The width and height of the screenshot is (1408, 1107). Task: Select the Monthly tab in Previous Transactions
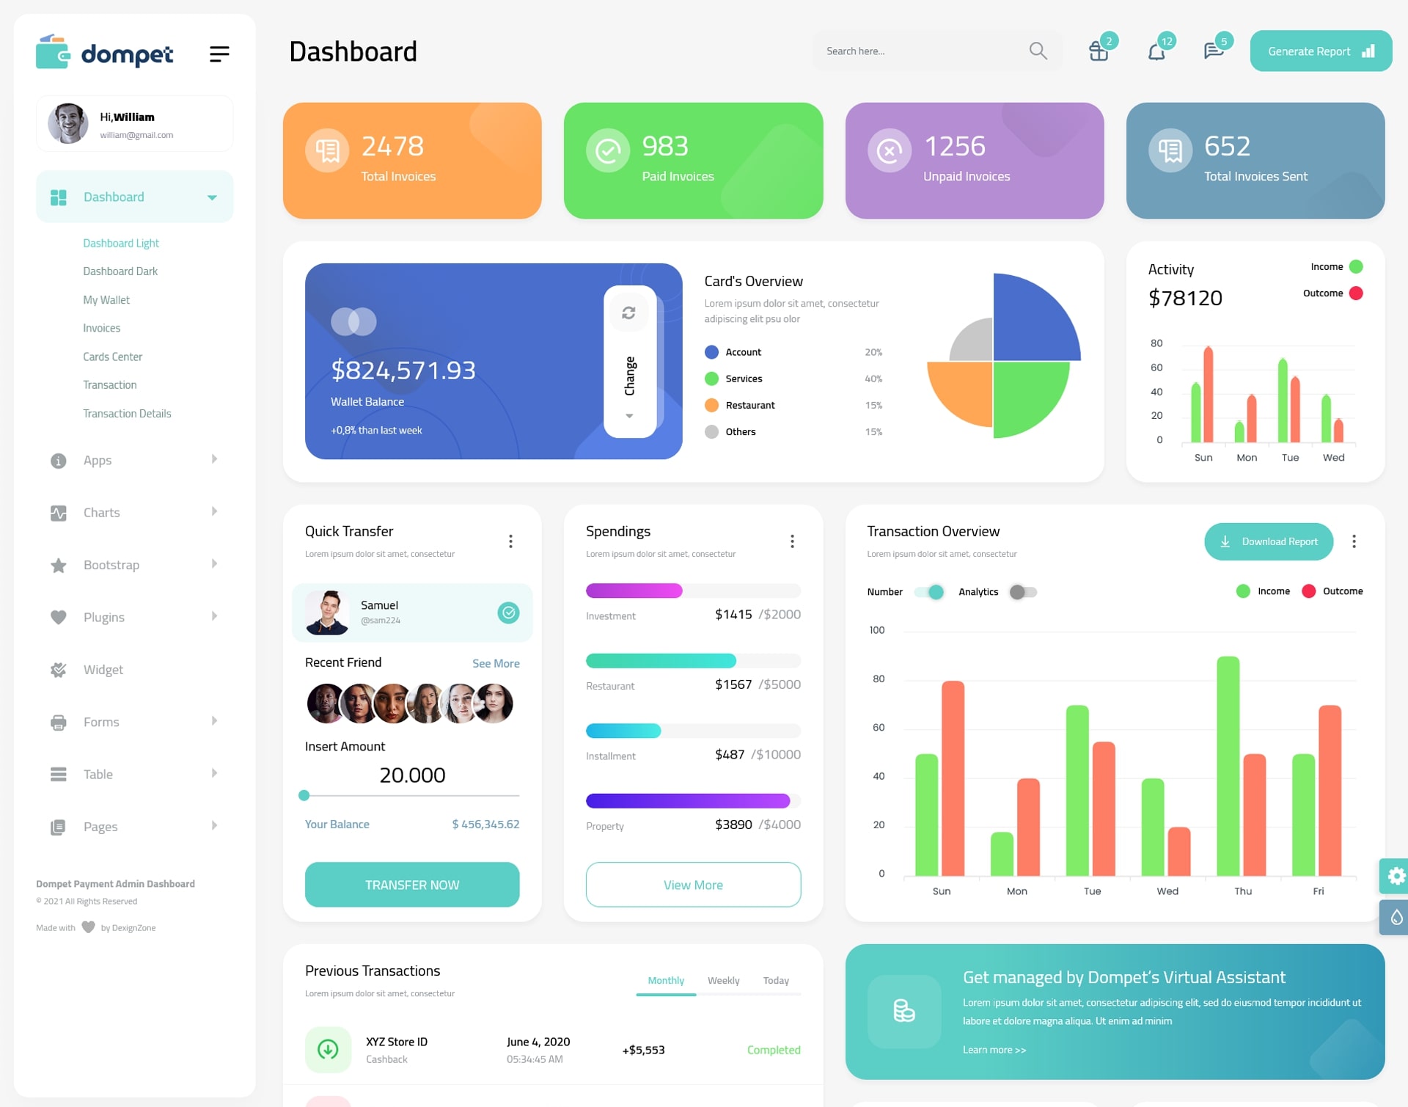[665, 980]
